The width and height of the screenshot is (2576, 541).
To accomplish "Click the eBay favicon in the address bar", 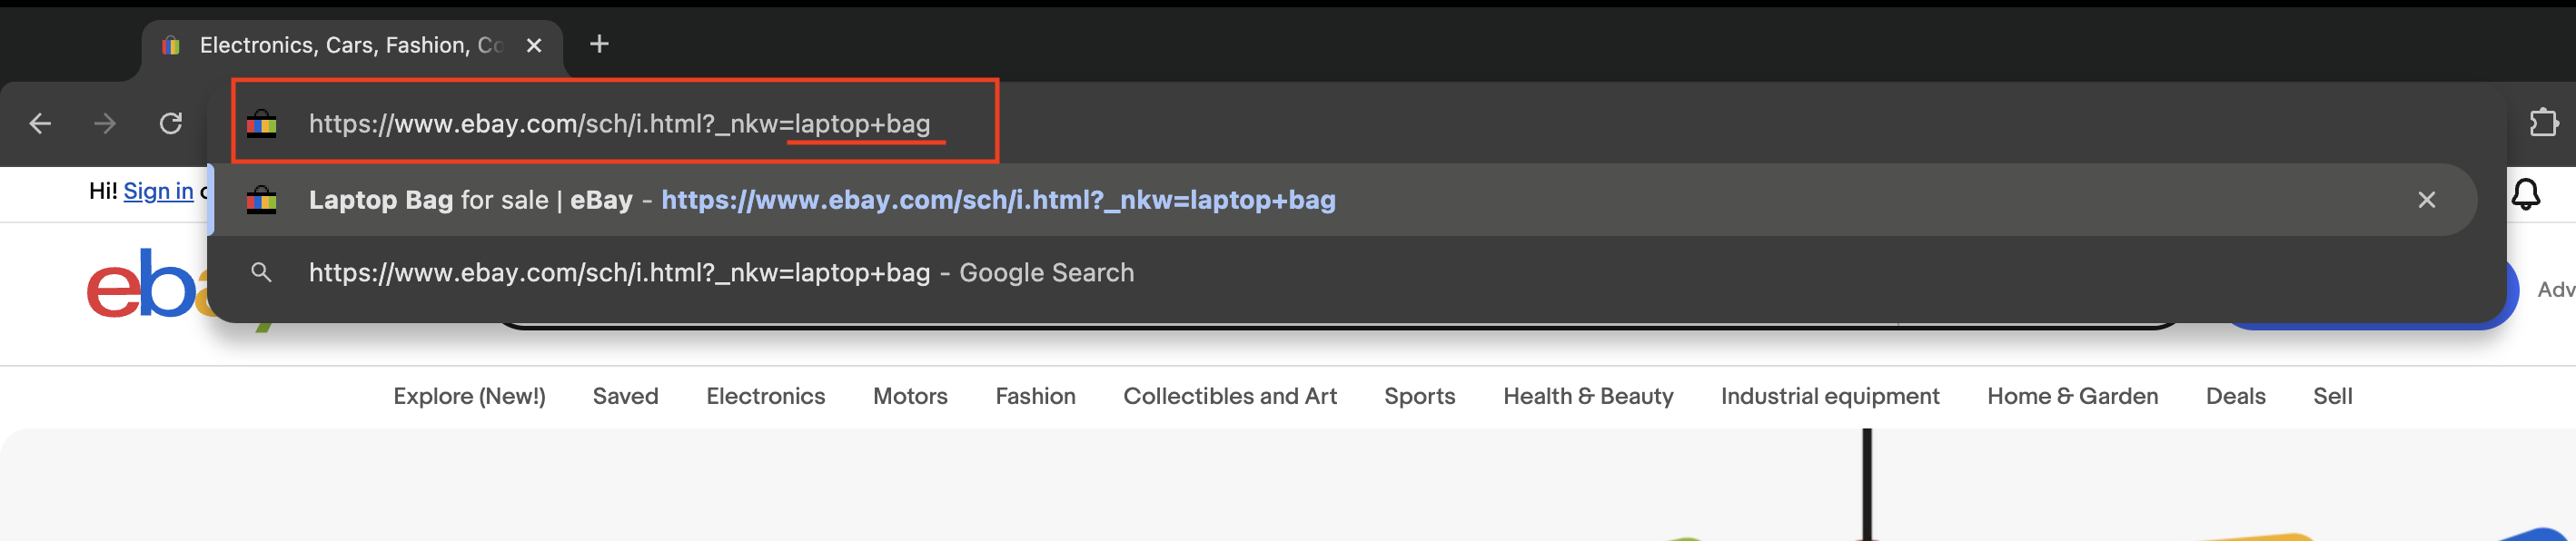I will pos(262,124).
